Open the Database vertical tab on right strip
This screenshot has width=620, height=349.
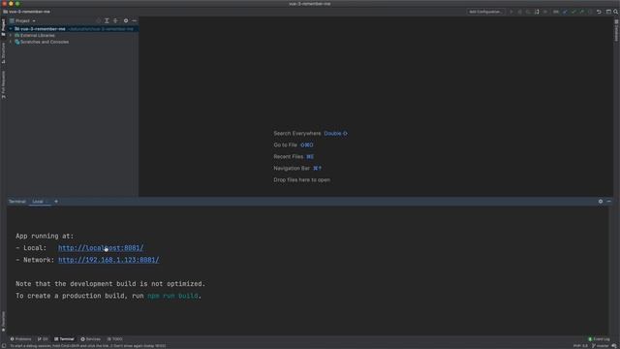tap(616, 30)
